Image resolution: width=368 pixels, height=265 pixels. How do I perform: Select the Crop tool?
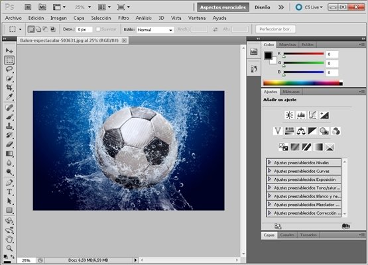click(x=9, y=87)
